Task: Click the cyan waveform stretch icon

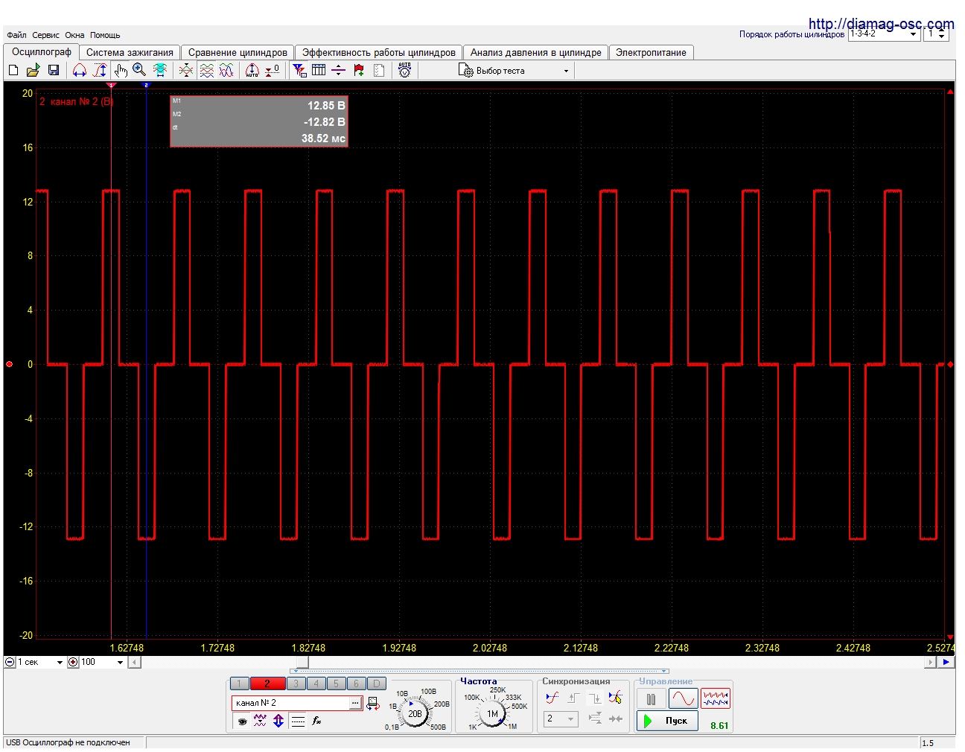Action: pyautogui.click(x=160, y=70)
